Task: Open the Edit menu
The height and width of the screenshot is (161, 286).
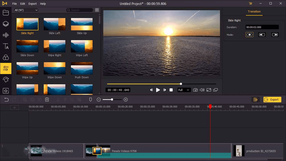Action: tap(23, 4)
